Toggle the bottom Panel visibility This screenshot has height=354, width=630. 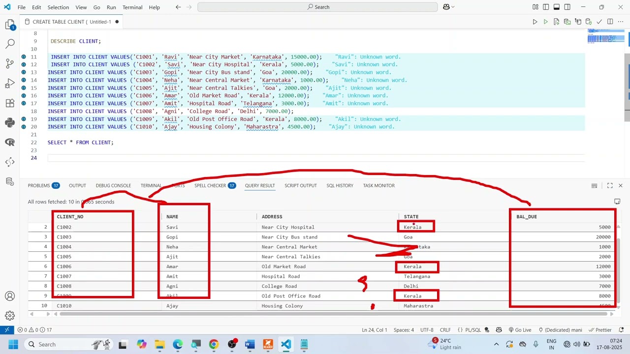[x=557, y=7]
